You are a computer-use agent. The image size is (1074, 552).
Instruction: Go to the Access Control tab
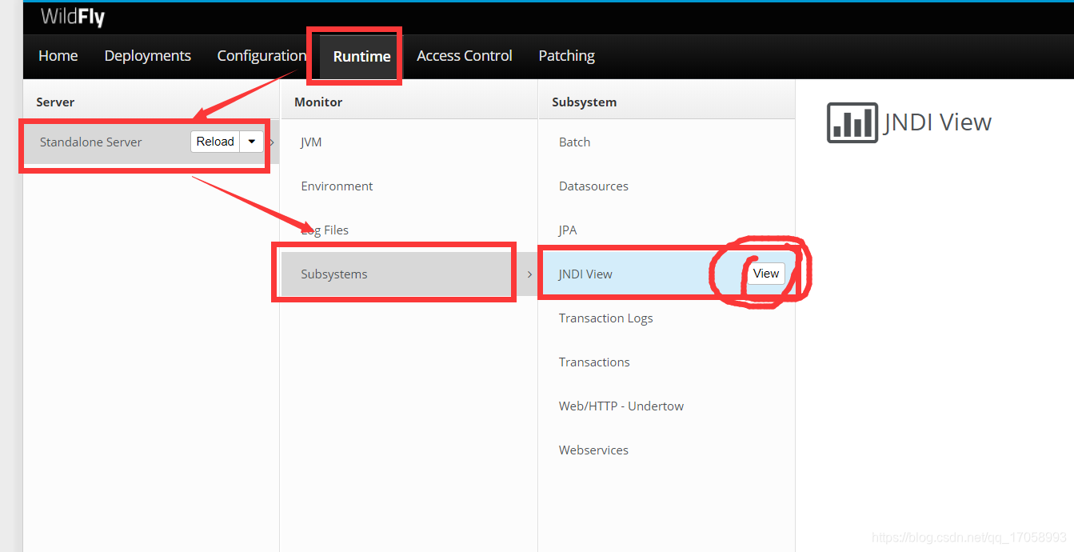click(x=465, y=56)
